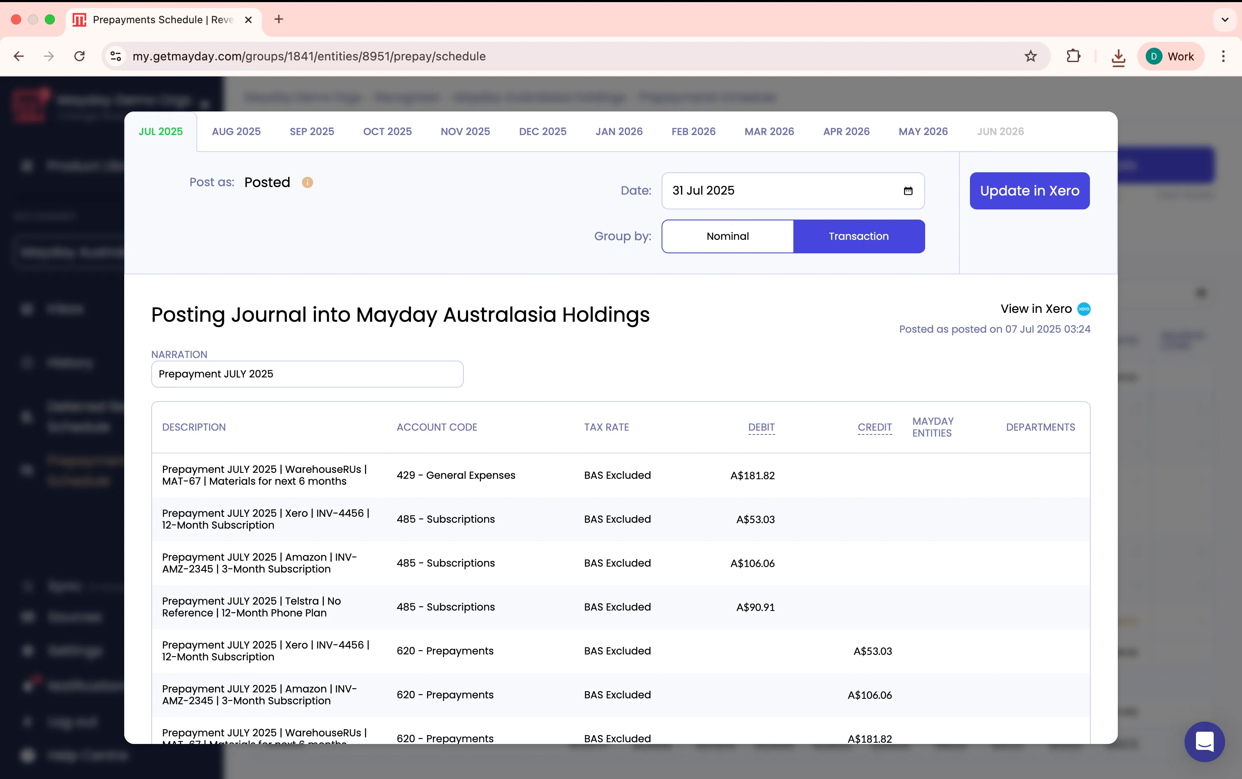
Task: Bookmark this page with the star icon
Action: [1030, 56]
